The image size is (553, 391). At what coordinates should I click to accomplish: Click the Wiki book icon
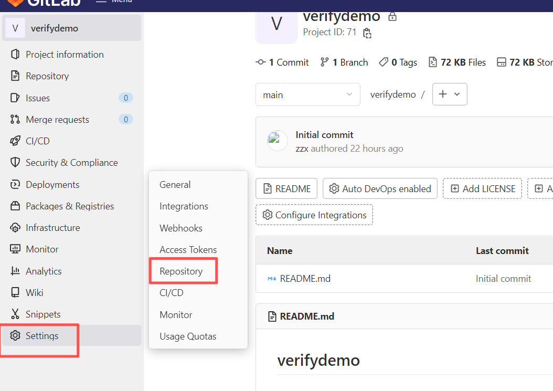point(15,292)
